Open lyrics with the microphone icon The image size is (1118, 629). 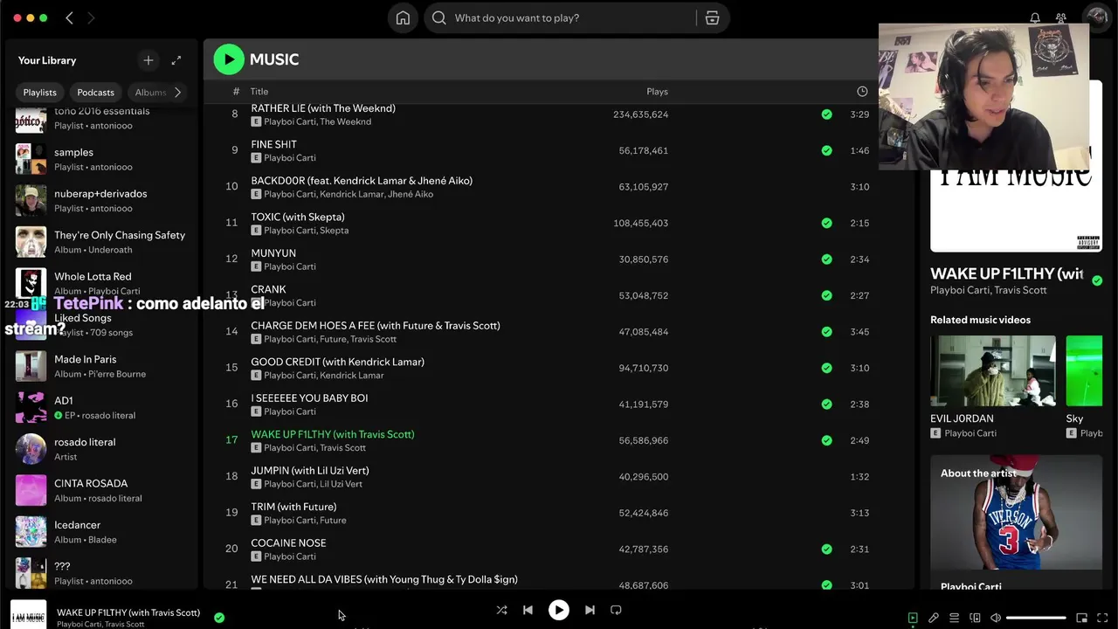(934, 618)
